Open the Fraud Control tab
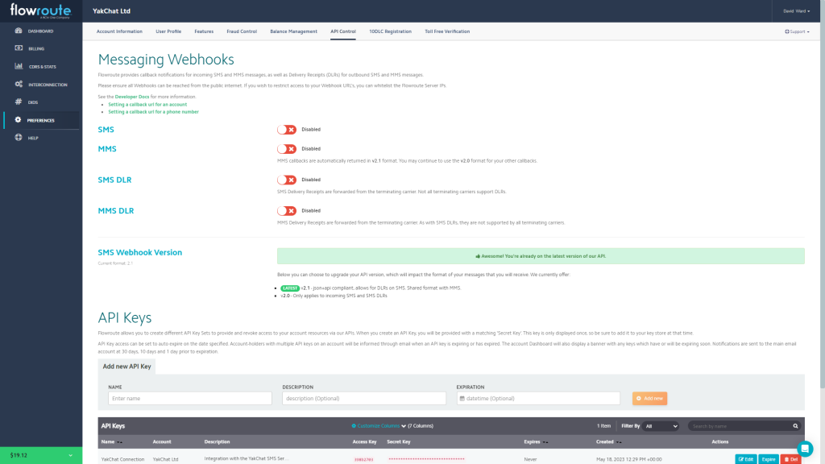This screenshot has width=825, height=464. [242, 31]
